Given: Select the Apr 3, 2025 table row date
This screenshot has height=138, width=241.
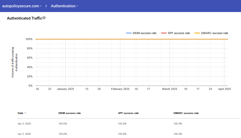Looking at the screenshot, I should [24, 124].
